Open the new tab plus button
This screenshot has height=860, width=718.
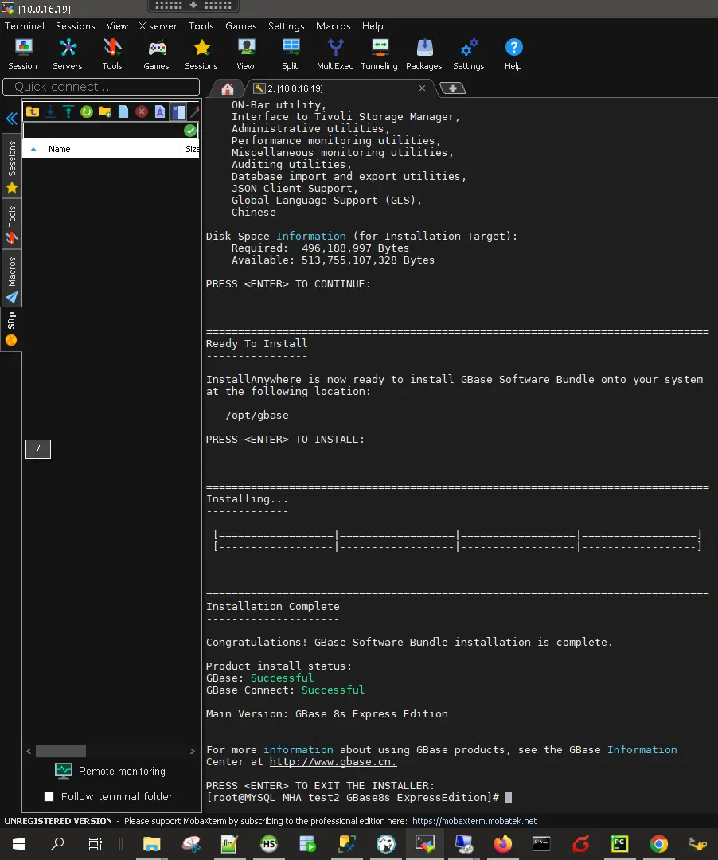452,88
